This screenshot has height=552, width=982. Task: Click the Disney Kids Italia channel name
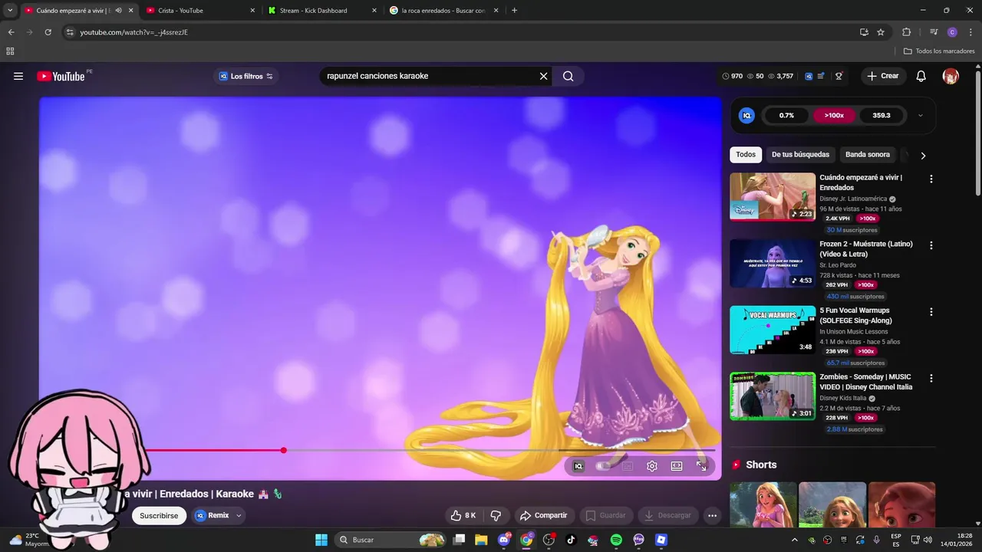pyautogui.click(x=842, y=398)
